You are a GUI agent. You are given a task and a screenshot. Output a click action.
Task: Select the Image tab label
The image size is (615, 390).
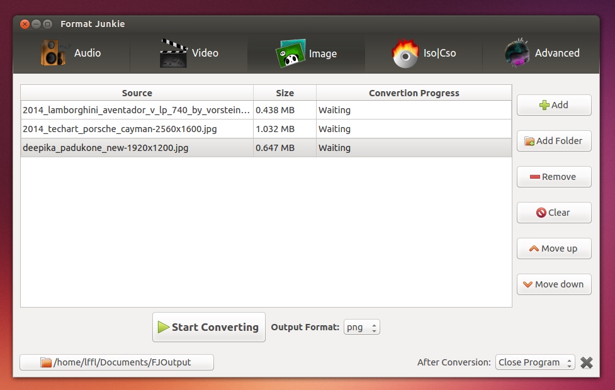322,53
